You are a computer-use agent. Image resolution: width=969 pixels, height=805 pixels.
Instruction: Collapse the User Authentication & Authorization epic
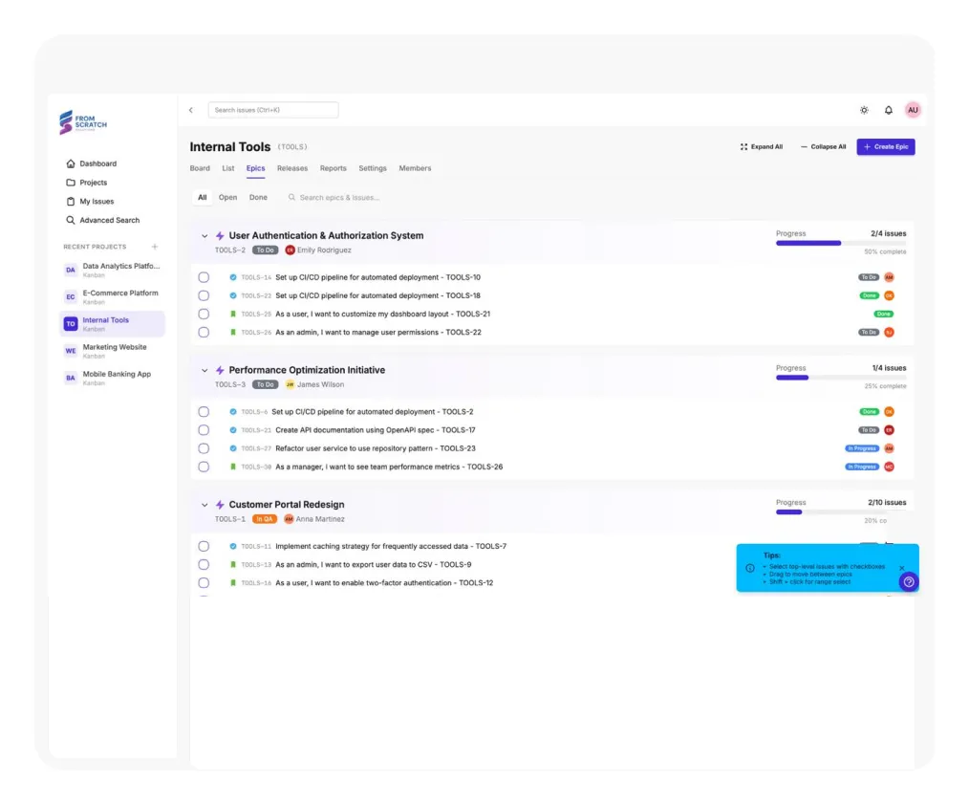pos(205,236)
